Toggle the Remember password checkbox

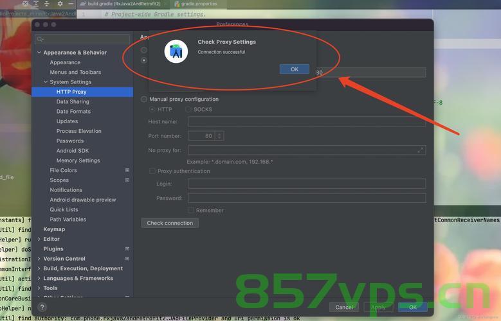191,211
